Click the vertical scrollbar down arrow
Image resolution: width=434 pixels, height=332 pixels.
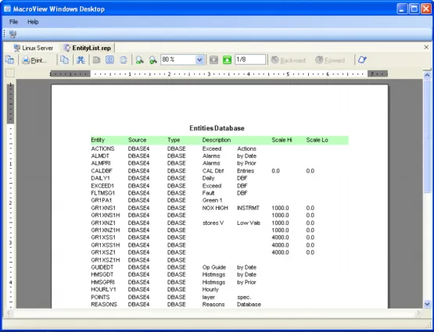click(x=427, y=304)
